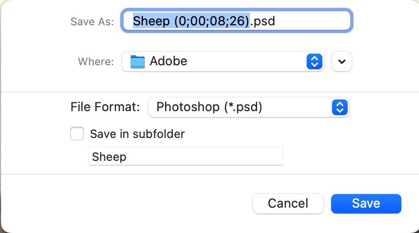
Task: Open the File Format dropdown
Action: [x=249, y=107]
